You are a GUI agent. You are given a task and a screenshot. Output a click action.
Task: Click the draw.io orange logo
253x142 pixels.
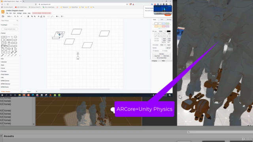tap(3, 11)
